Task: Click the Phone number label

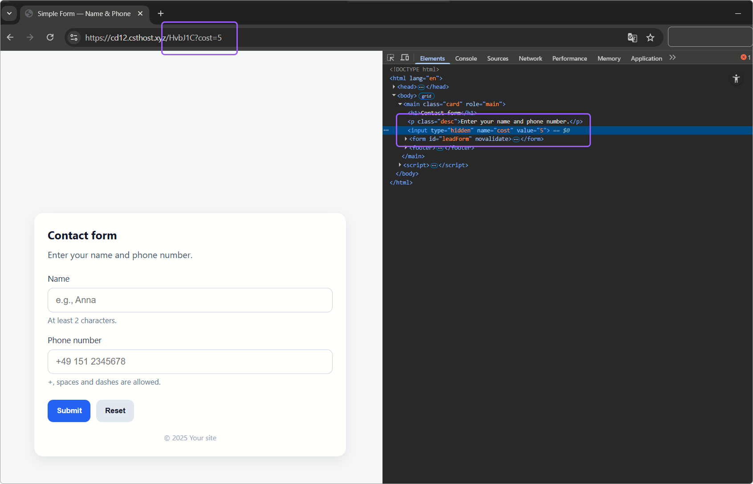Action: pos(74,340)
